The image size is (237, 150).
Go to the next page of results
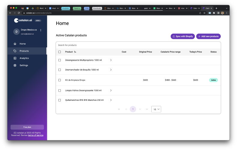point(140,109)
